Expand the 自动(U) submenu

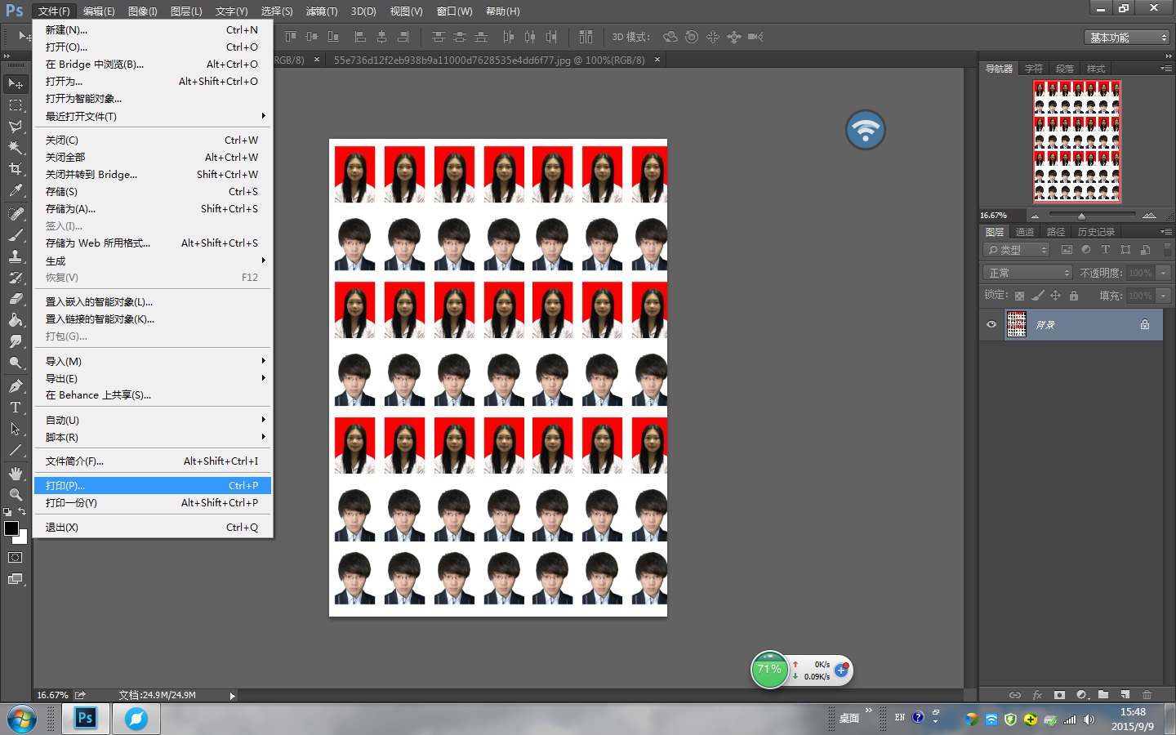153,420
